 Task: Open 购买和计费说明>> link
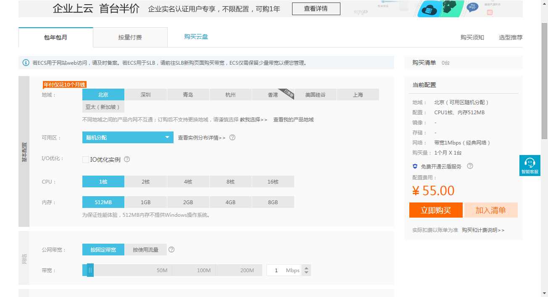(x=483, y=230)
